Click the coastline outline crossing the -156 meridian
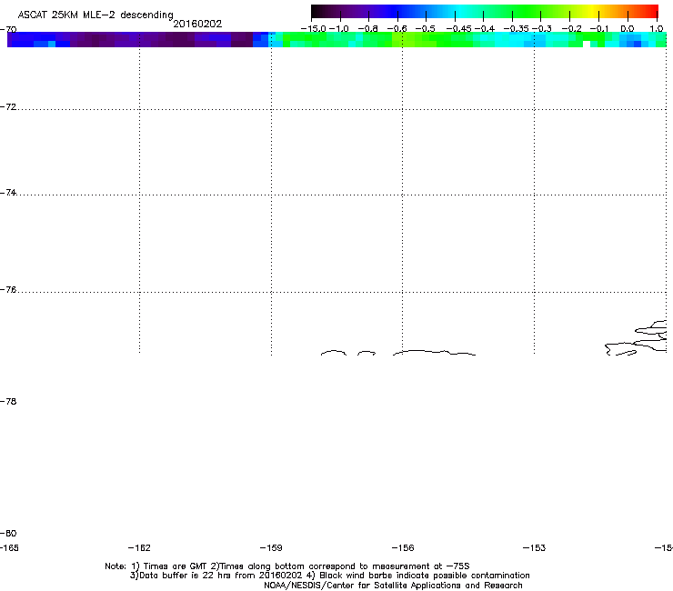The height and width of the screenshot is (591, 673). (434, 353)
